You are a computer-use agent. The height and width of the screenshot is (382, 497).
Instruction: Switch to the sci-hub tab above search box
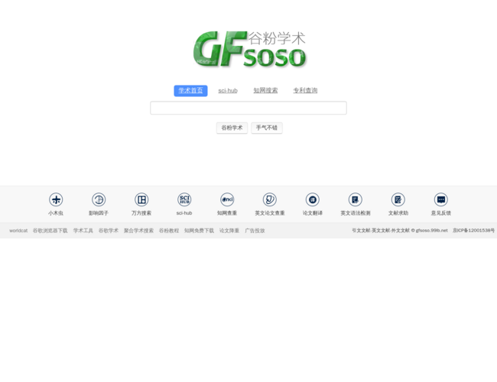(x=228, y=91)
